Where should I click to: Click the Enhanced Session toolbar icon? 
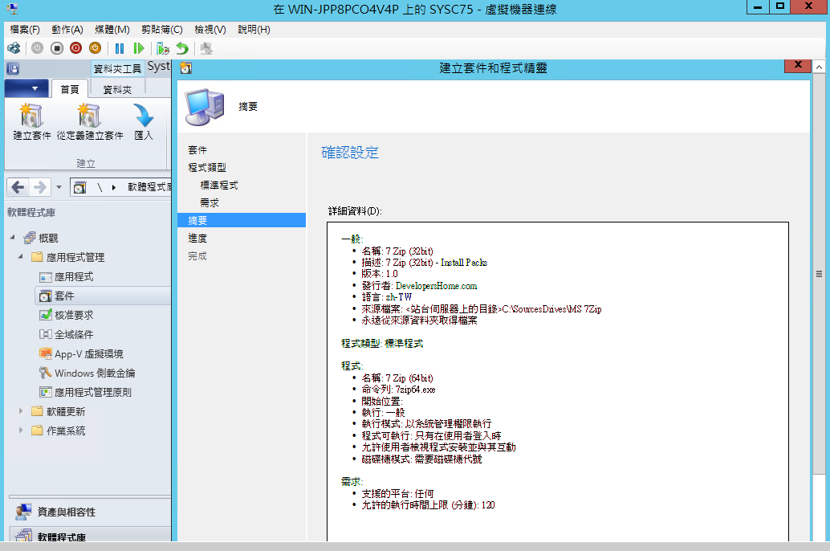click(x=206, y=49)
